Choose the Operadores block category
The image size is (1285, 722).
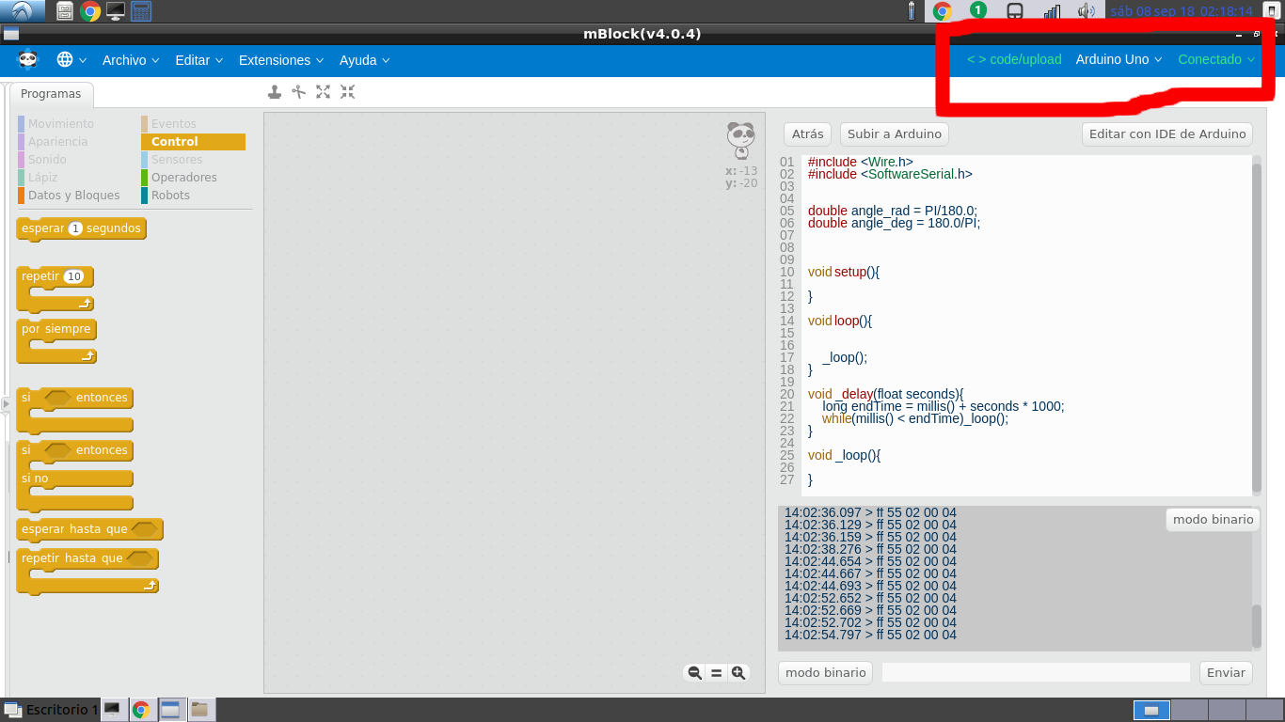[183, 177]
